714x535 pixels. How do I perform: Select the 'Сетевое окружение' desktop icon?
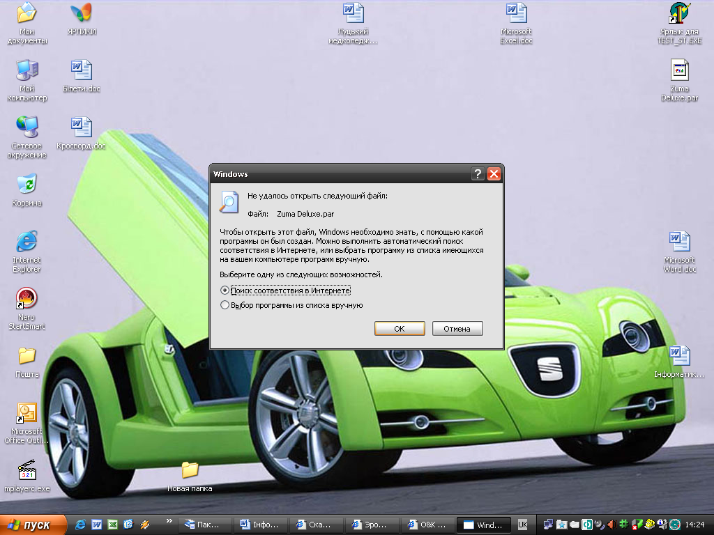coord(27,137)
